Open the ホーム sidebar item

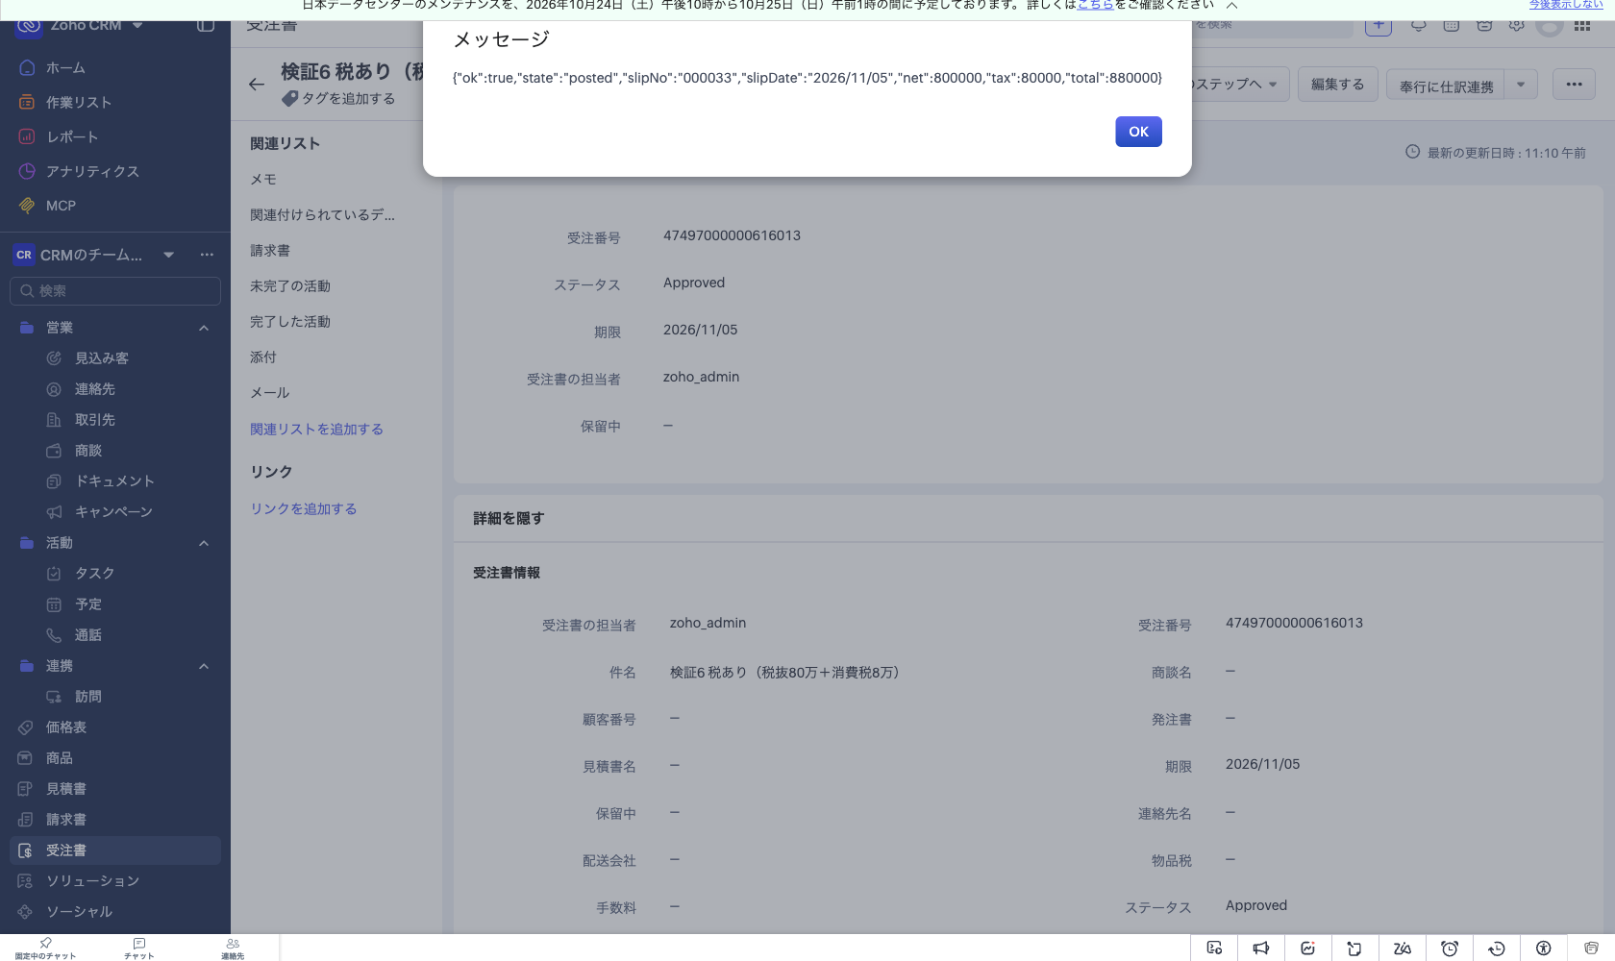tap(115, 67)
